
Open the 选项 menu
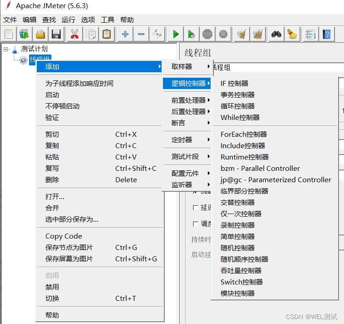pos(88,20)
